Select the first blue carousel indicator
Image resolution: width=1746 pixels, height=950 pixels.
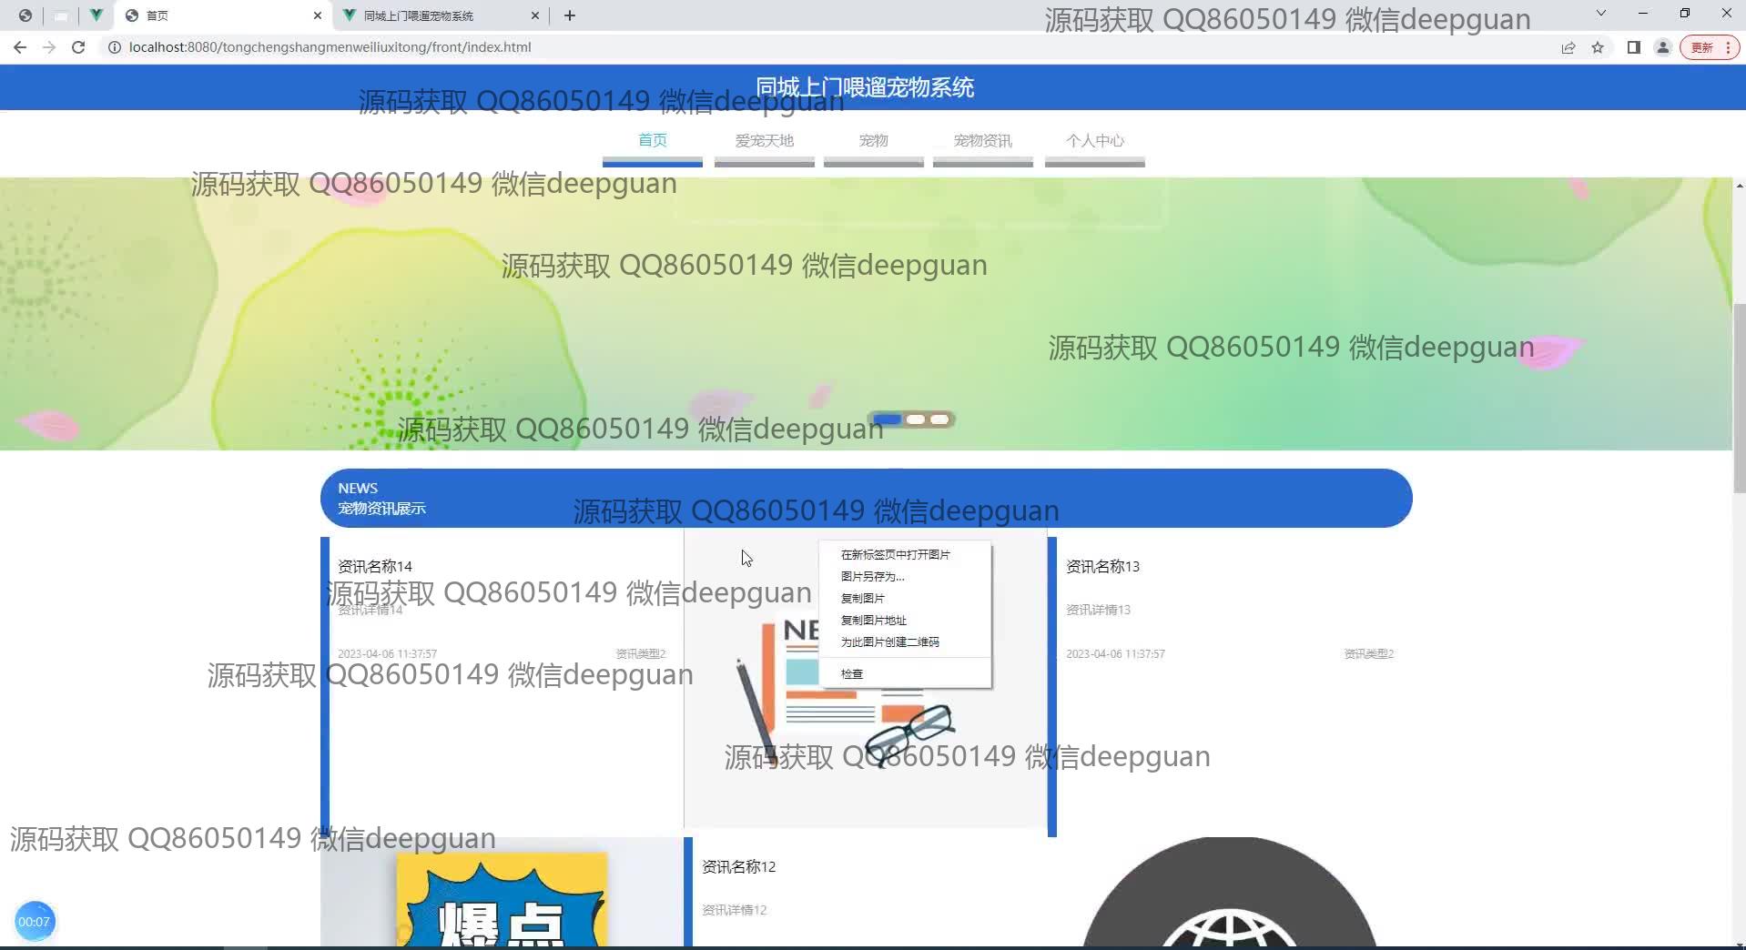click(887, 419)
